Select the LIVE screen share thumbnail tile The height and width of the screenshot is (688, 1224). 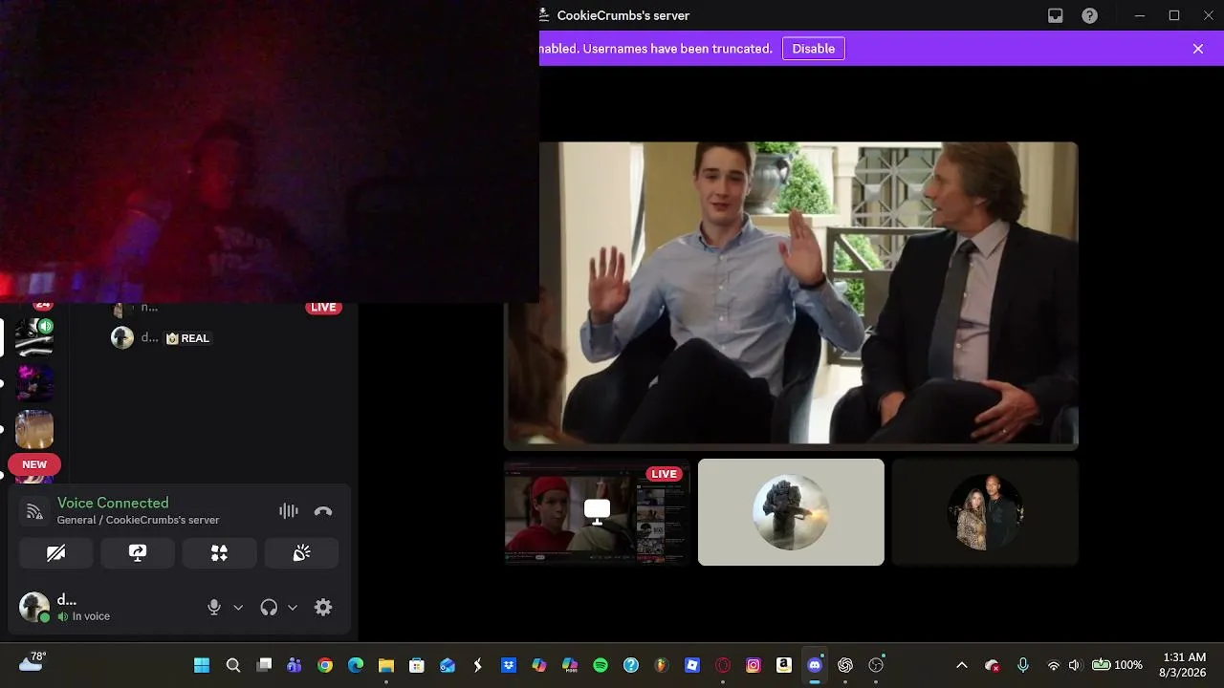(597, 512)
